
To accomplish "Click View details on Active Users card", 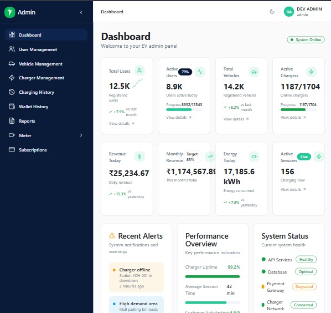I will pyautogui.click(x=179, y=118).
